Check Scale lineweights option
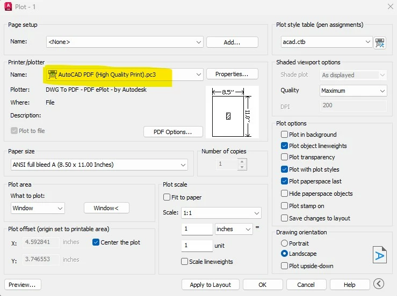The height and width of the screenshot is (296, 397). point(184,261)
